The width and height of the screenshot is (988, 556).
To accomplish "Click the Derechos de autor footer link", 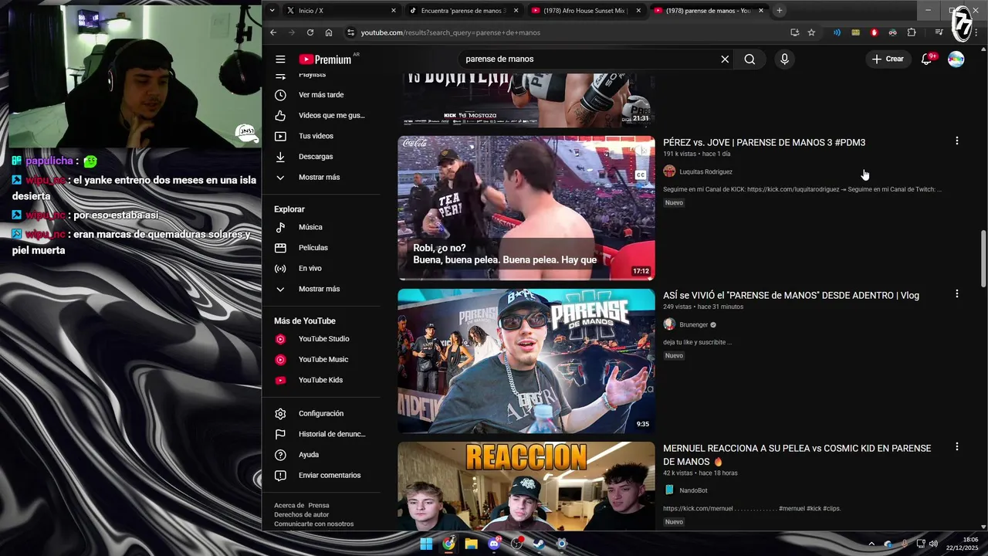I will tap(301, 515).
